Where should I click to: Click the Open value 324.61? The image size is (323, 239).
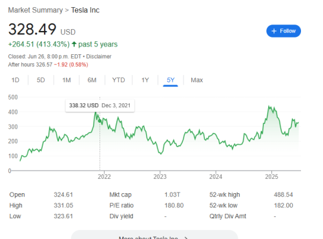(x=63, y=194)
